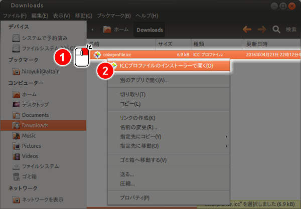Click the 6.9 kB size cell
The height and width of the screenshot is (209, 301).
tap(183, 55)
